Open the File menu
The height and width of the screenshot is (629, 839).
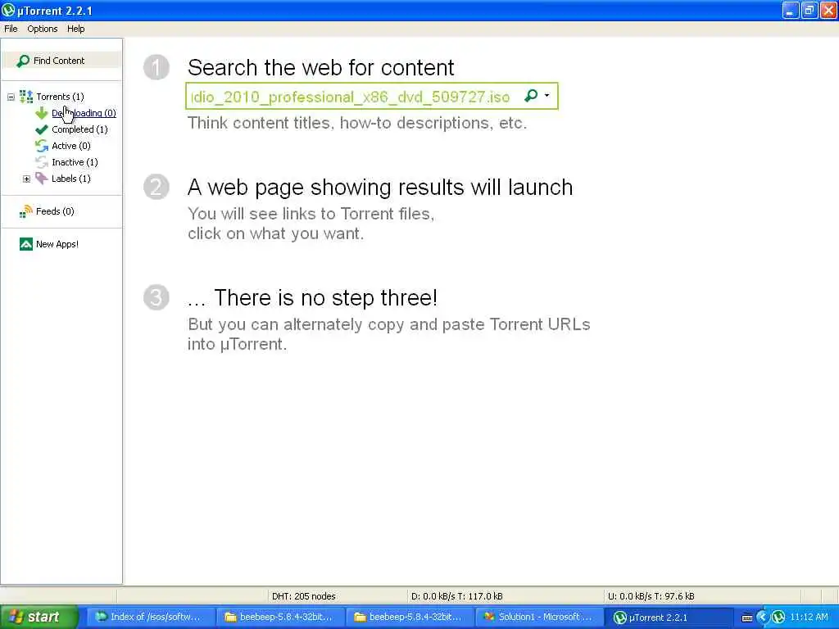[11, 29]
